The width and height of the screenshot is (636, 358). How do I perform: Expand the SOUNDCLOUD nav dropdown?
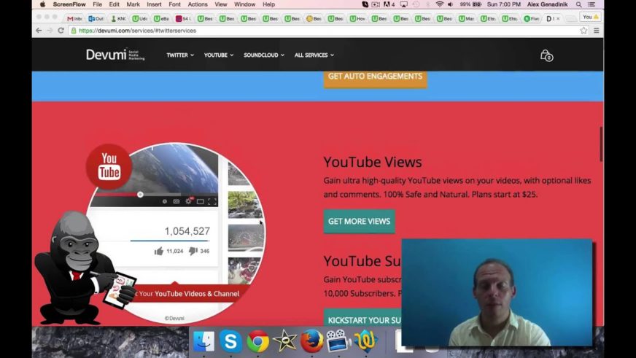[263, 55]
